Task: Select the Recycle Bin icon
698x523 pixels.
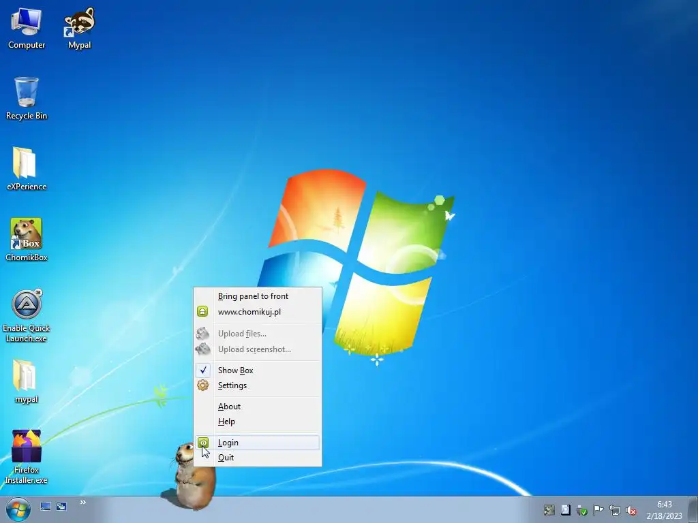Action: click(x=27, y=98)
